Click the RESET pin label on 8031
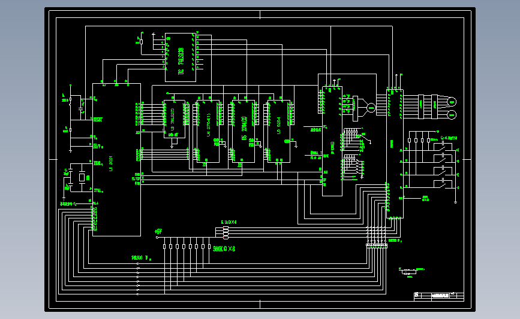Viewport: 520px width, 319px height. click(x=98, y=120)
